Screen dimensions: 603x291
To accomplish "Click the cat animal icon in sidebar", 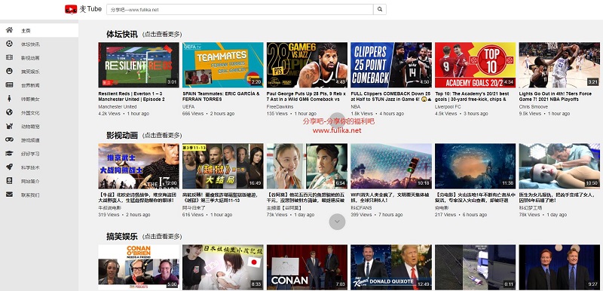I will (9, 126).
